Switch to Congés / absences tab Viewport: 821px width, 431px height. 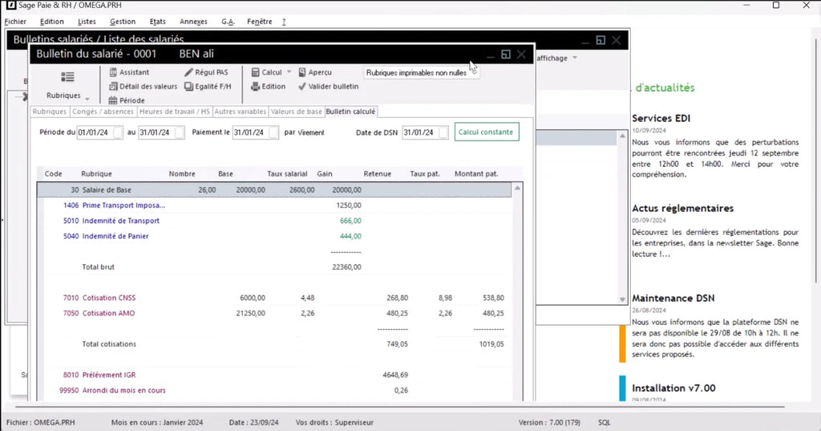(x=103, y=112)
